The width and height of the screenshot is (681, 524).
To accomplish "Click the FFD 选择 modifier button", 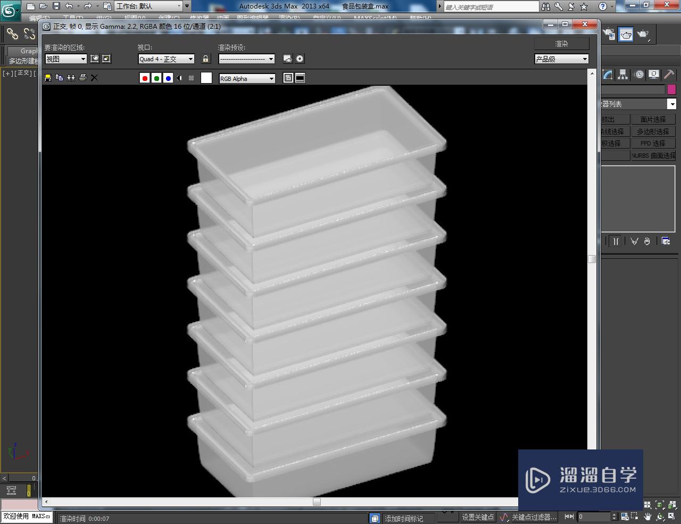I will (x=653, y=143).
